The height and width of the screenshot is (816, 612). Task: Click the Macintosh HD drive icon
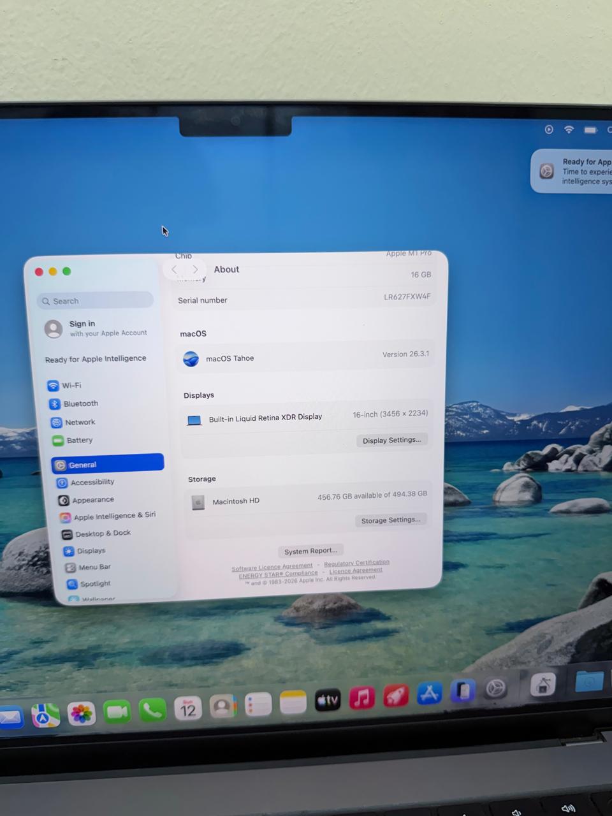(x=198, y=502)
